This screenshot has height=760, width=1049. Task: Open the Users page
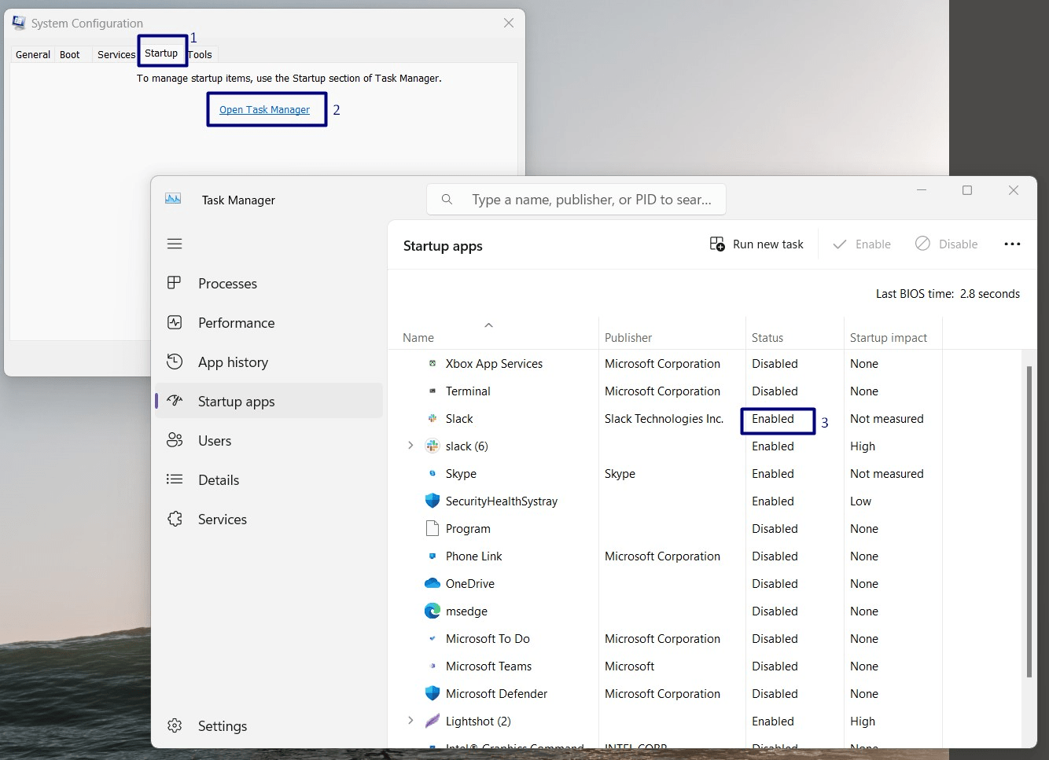point(269,441)
